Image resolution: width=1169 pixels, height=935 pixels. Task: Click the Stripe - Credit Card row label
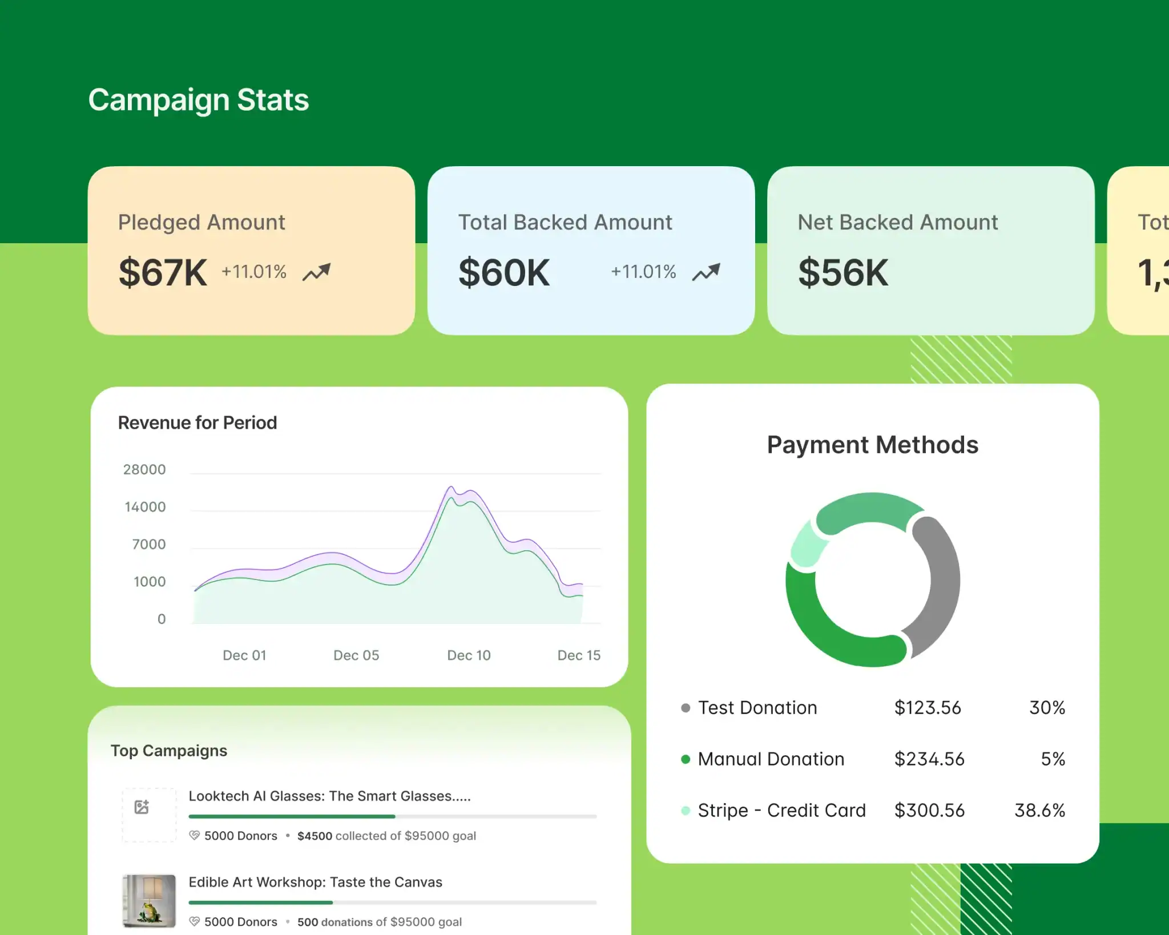pyautogui.click(x=781, y=811)
